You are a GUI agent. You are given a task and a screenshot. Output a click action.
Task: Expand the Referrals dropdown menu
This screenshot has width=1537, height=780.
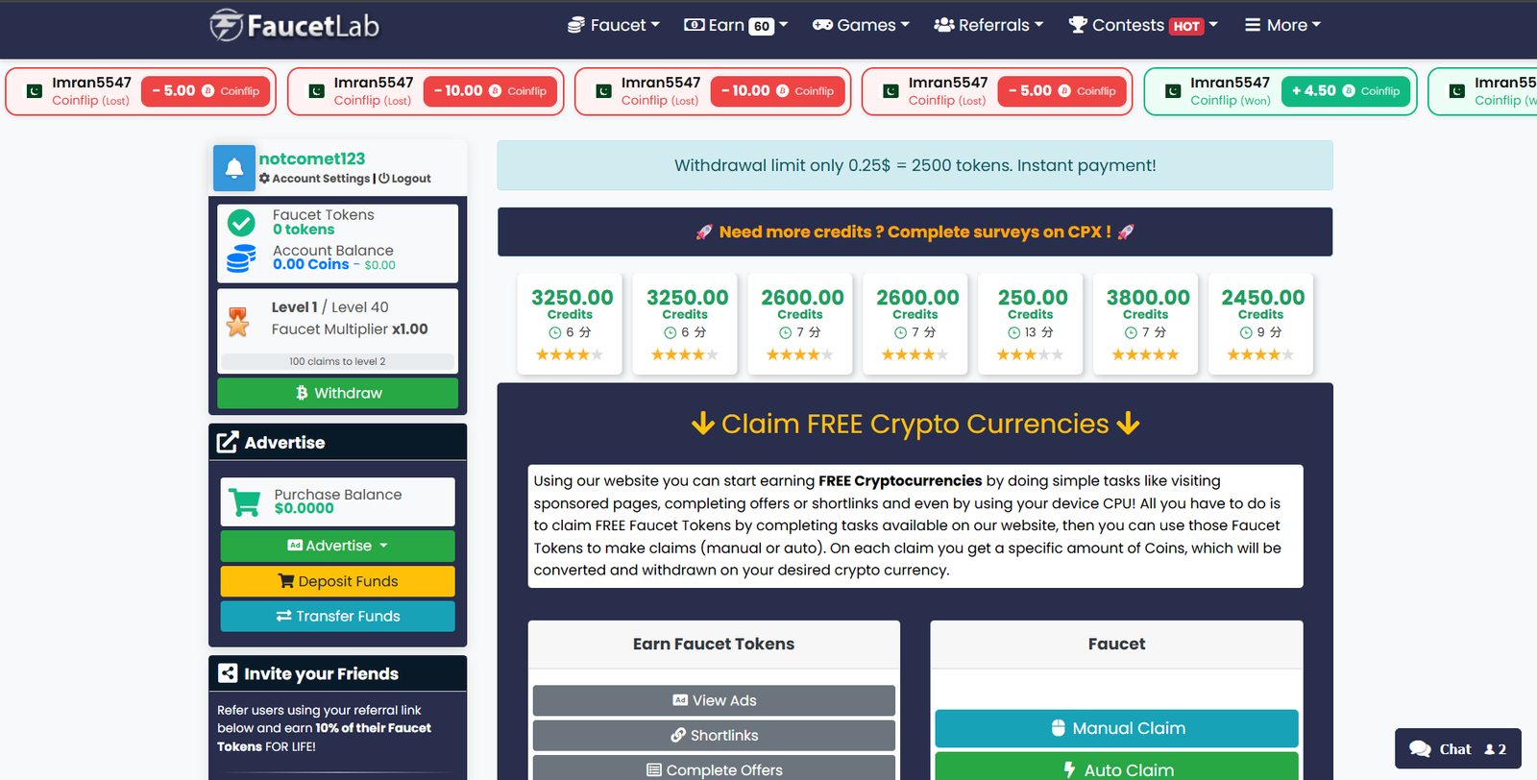coord(988,25)
